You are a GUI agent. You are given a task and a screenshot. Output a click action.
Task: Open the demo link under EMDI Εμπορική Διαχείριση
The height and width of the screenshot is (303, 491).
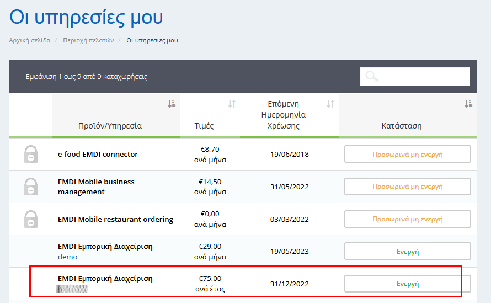(68, 257)
